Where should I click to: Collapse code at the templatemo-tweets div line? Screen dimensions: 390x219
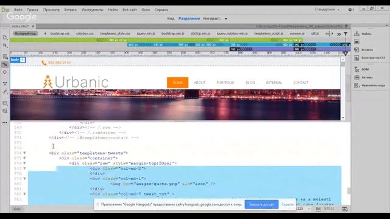24,153
